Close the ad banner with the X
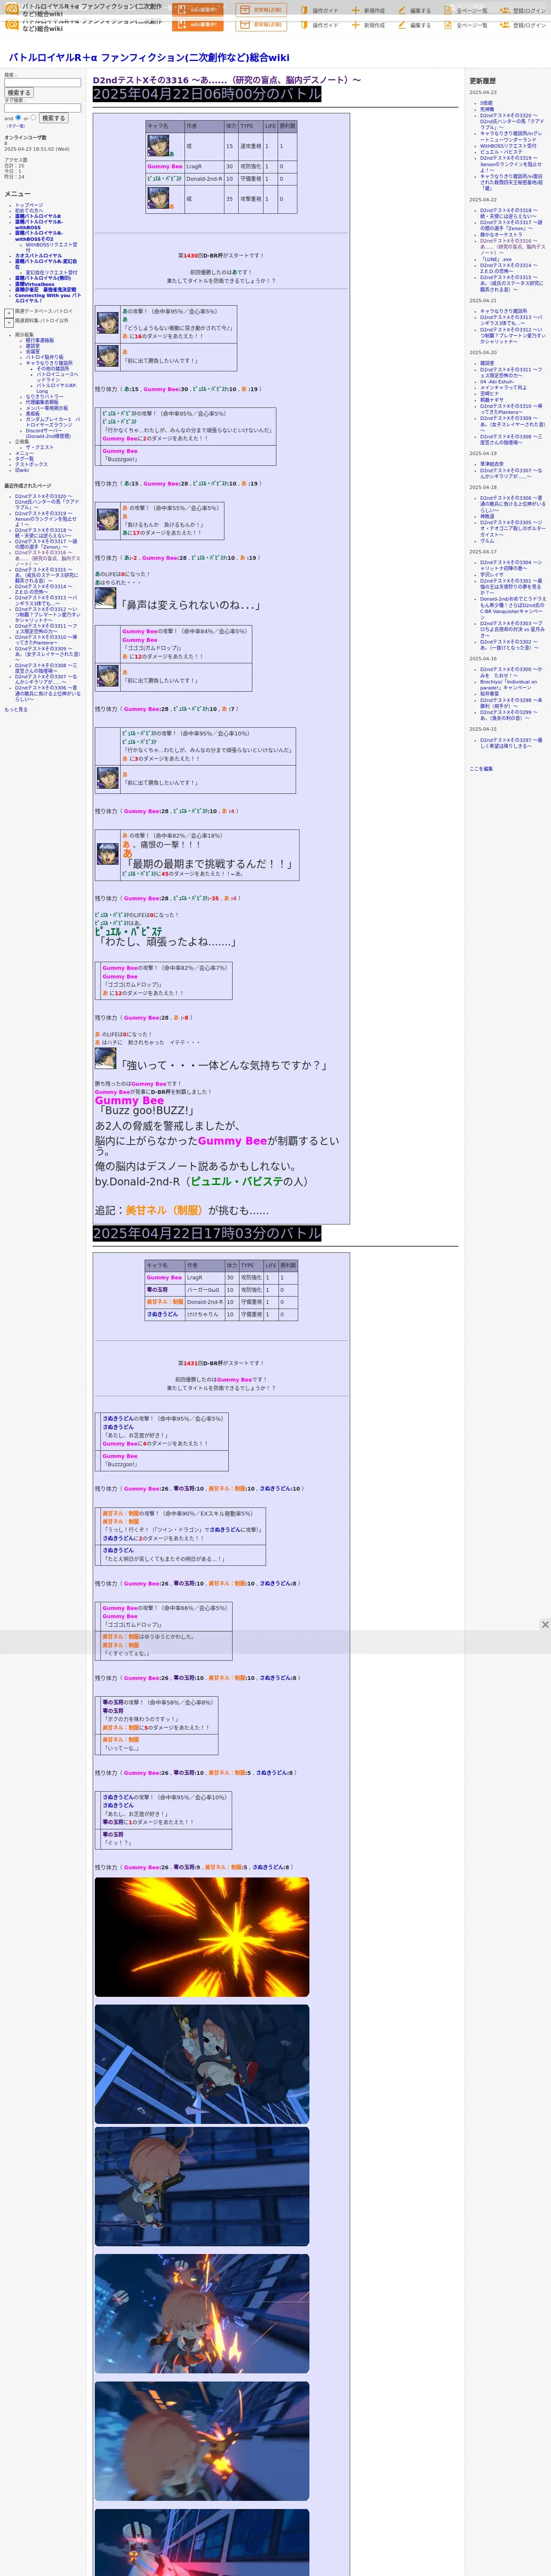Viewport: 551px width, 2576px height. pos(545,1624)
